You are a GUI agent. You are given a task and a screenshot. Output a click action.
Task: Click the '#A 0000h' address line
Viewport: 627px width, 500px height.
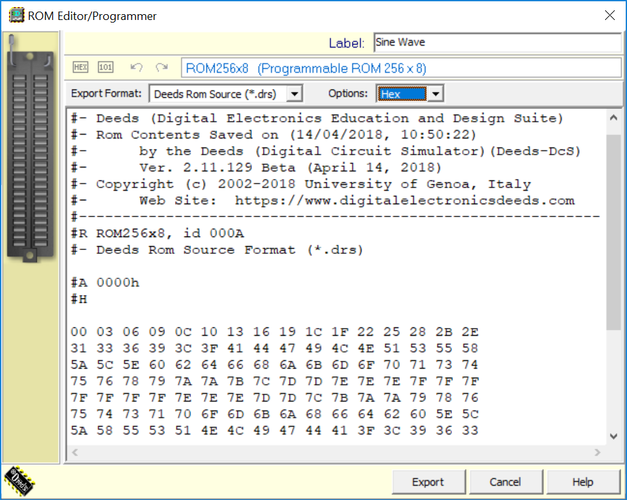click(x=105, y=283)
